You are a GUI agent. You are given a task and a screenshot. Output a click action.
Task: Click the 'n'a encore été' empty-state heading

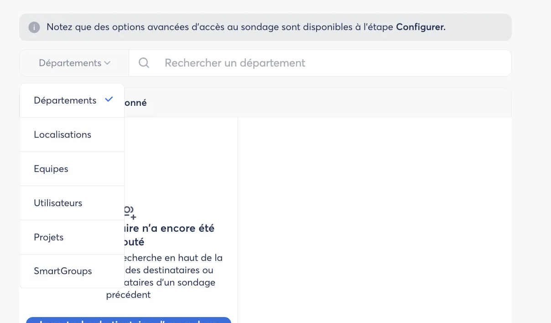coord(170,228)
